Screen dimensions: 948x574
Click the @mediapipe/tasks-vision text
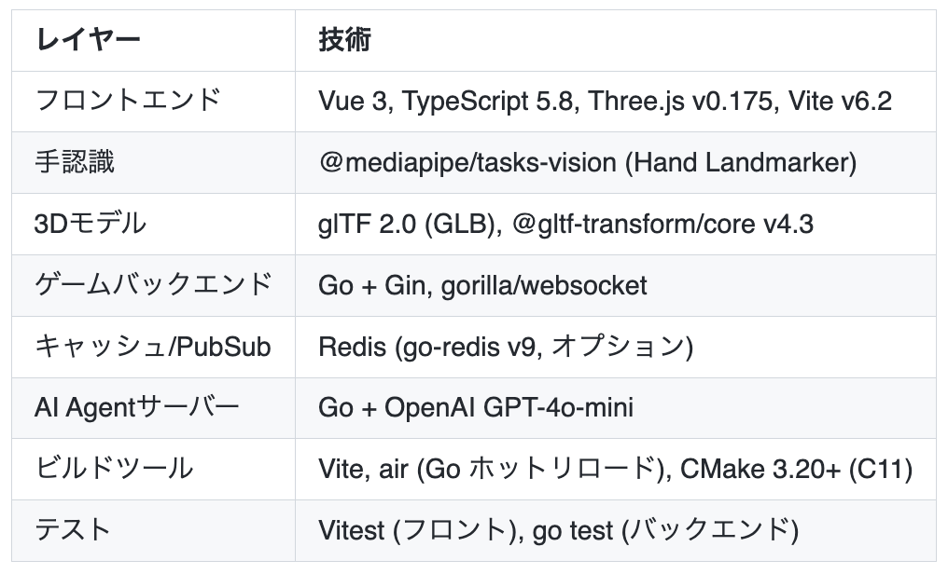coord(467,162)
